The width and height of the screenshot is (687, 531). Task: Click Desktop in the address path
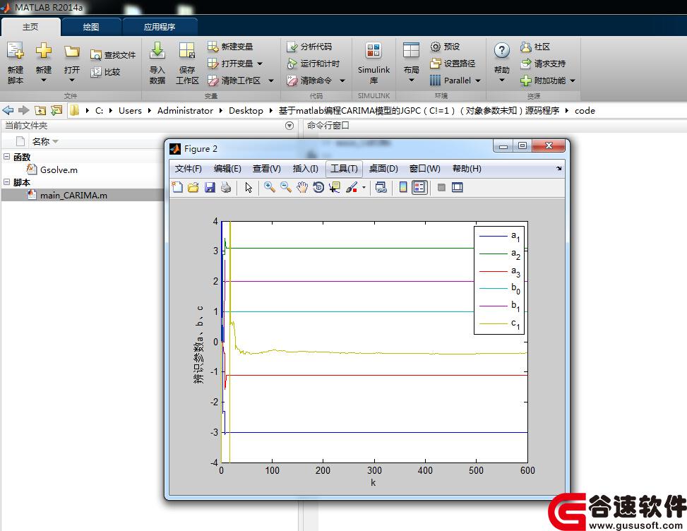point(246,111)
